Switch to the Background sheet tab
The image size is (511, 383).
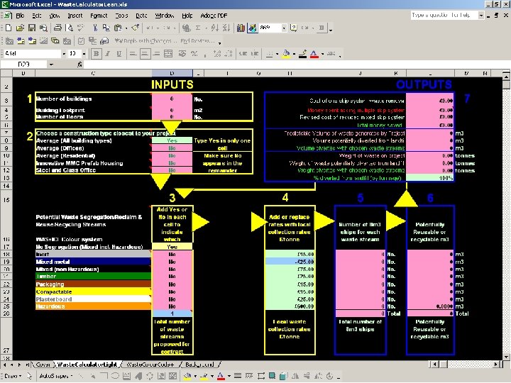point(199,365)
